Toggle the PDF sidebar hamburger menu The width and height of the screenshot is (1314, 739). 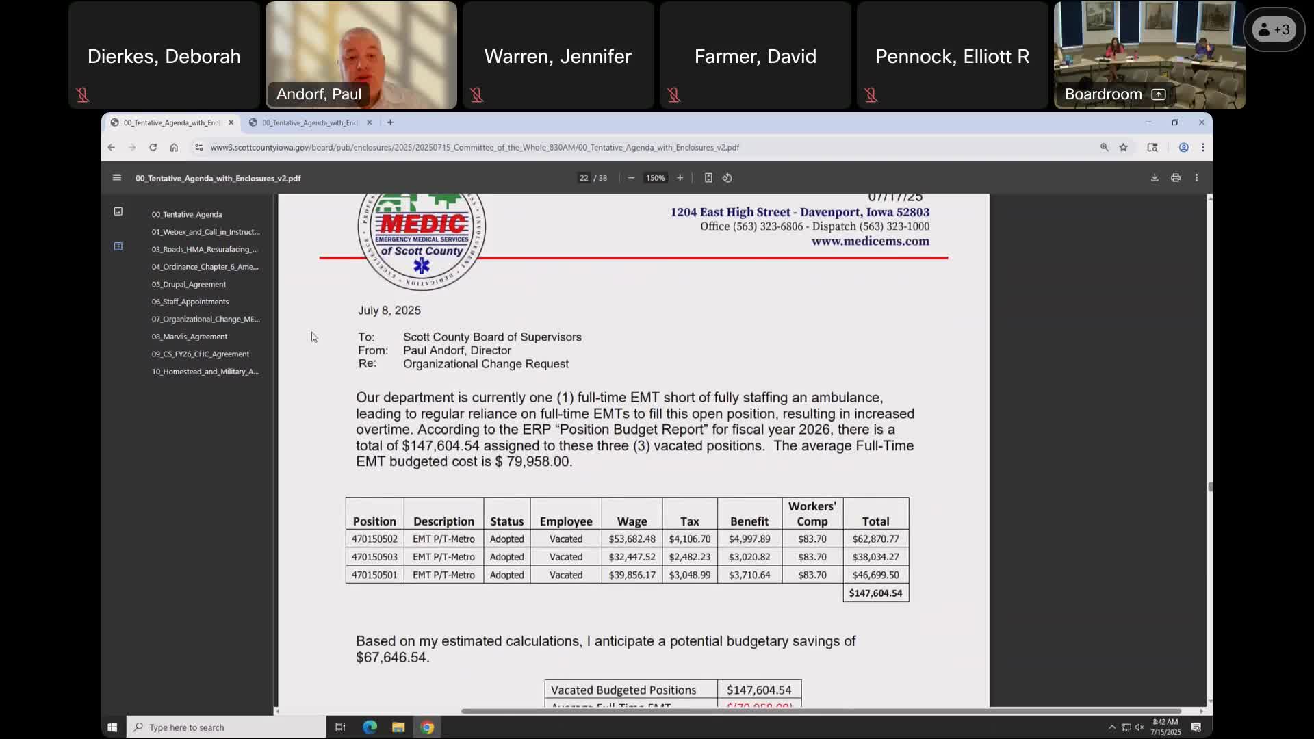117,178
